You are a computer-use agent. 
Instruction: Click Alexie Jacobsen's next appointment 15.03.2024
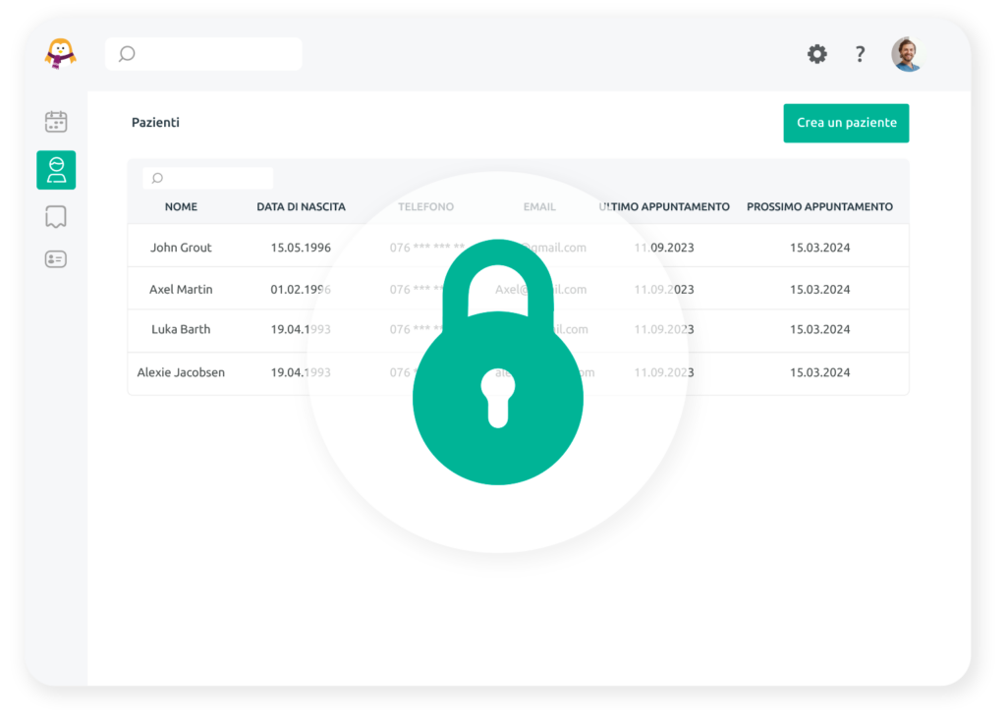[820, 372]
